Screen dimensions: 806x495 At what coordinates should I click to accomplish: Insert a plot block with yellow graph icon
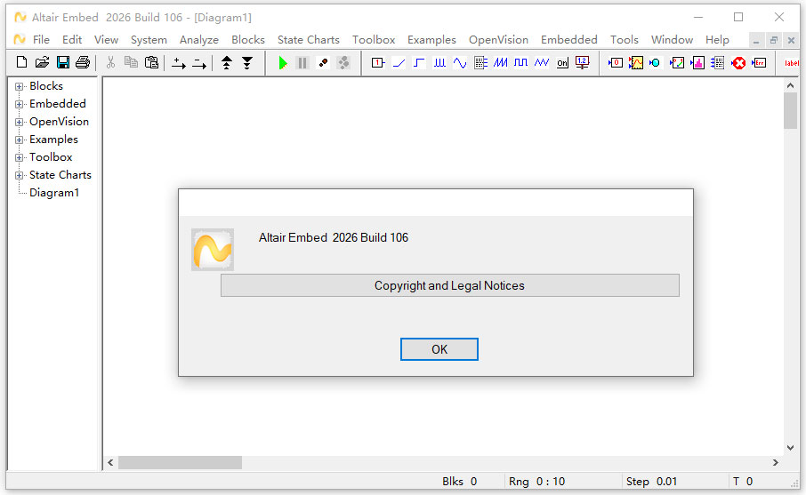[636, 62]
